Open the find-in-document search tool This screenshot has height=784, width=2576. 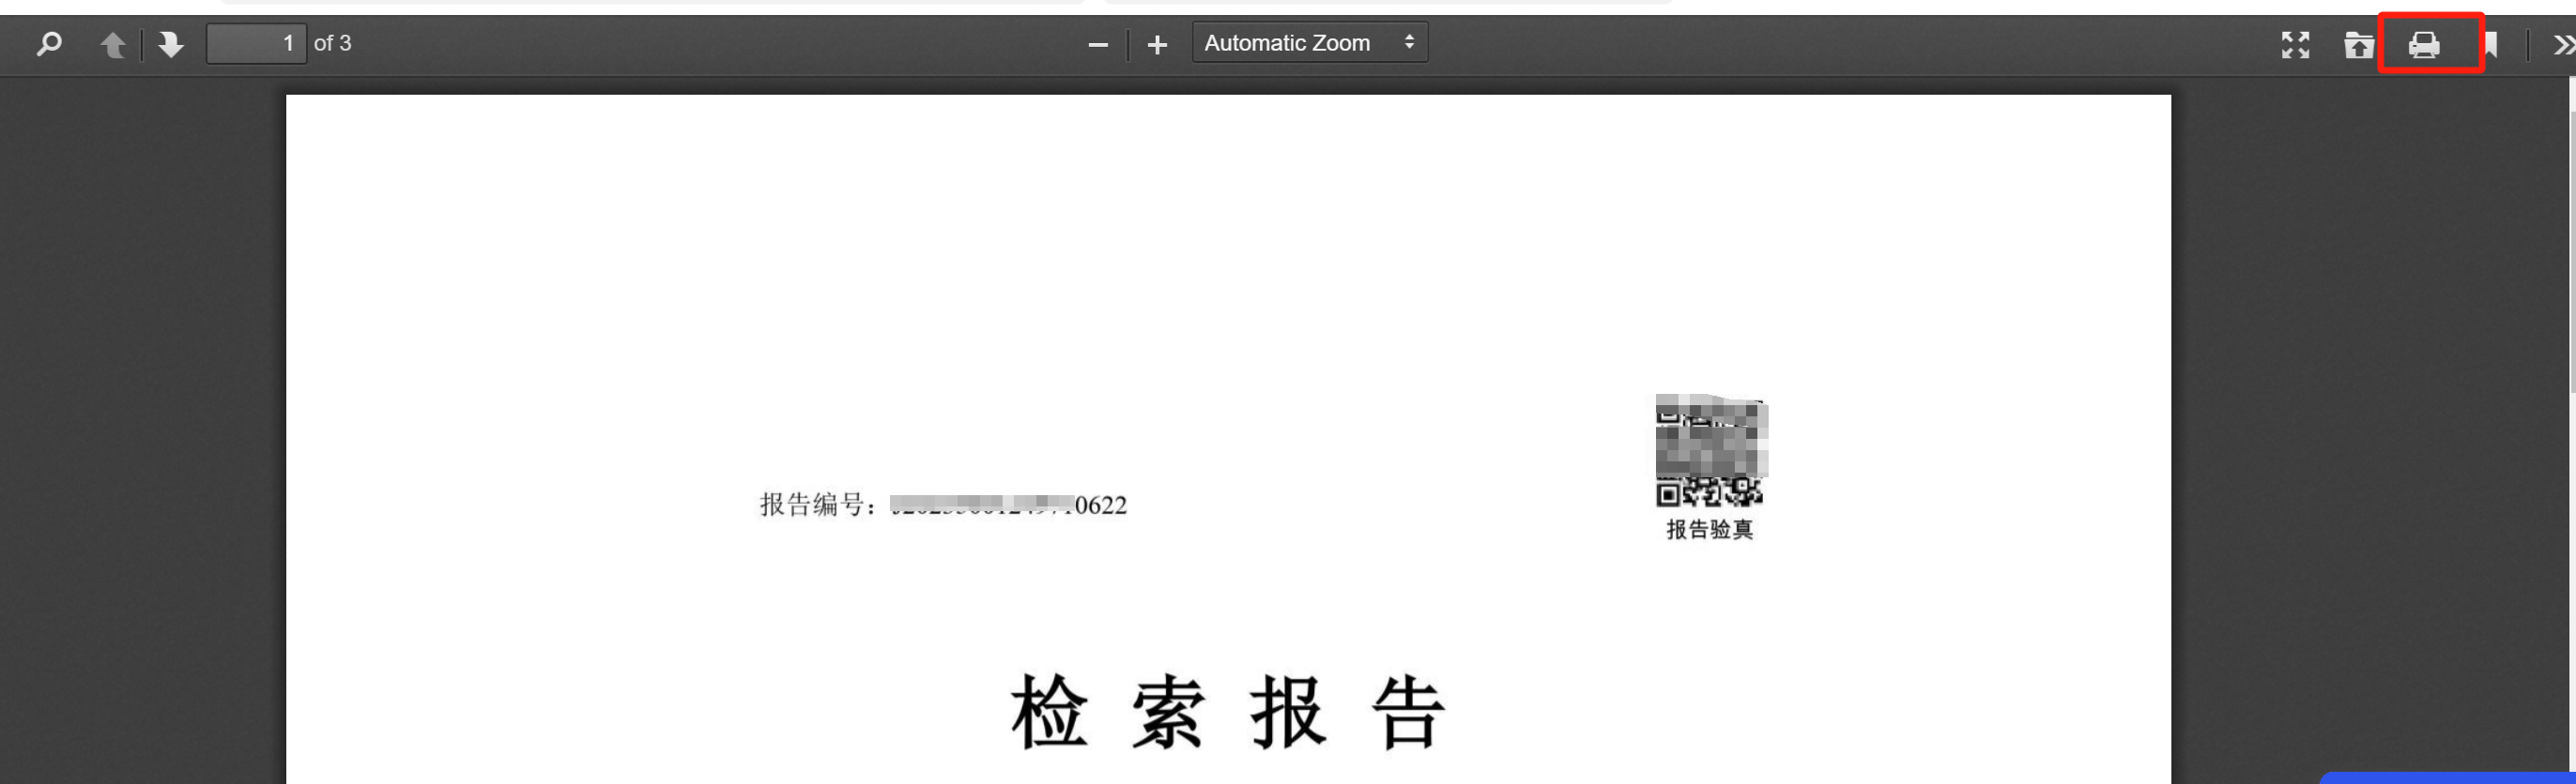click(49, 44)
